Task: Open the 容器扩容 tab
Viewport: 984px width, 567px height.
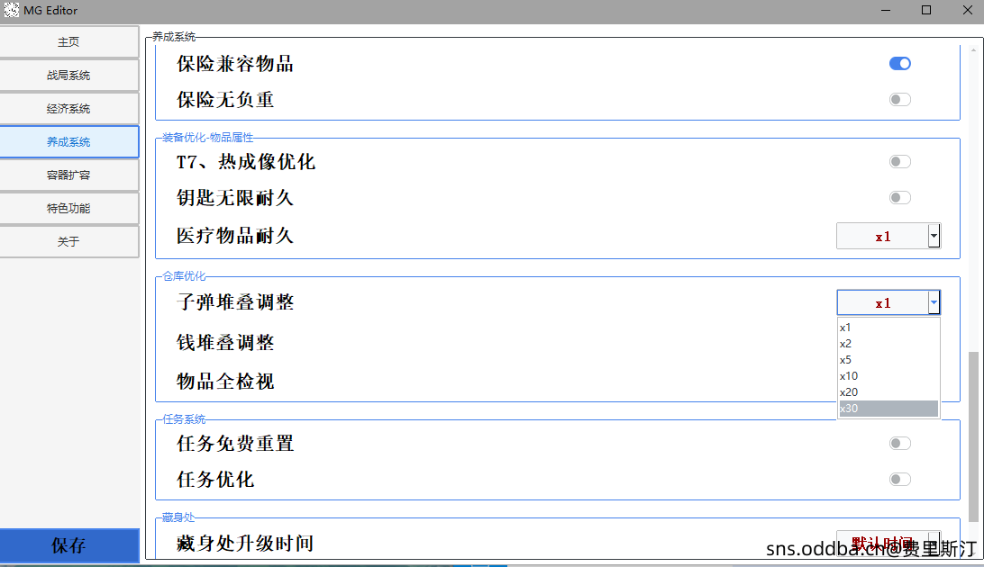Action: click(69, 175)
